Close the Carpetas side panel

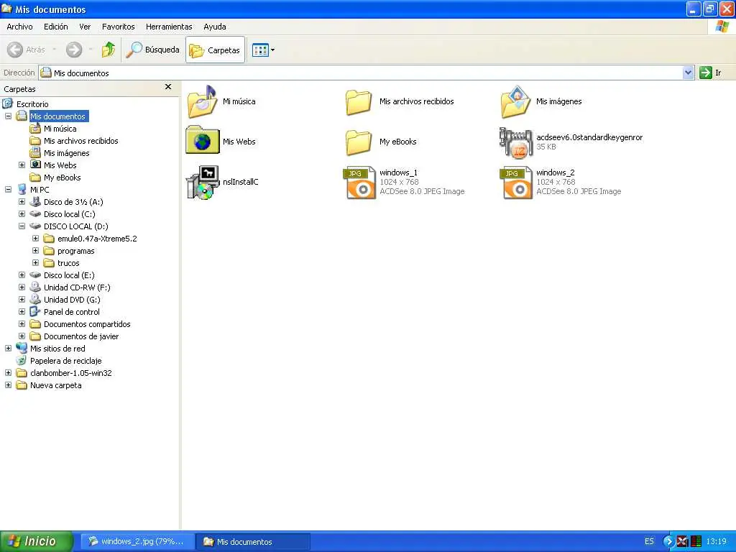coord(168,87)
